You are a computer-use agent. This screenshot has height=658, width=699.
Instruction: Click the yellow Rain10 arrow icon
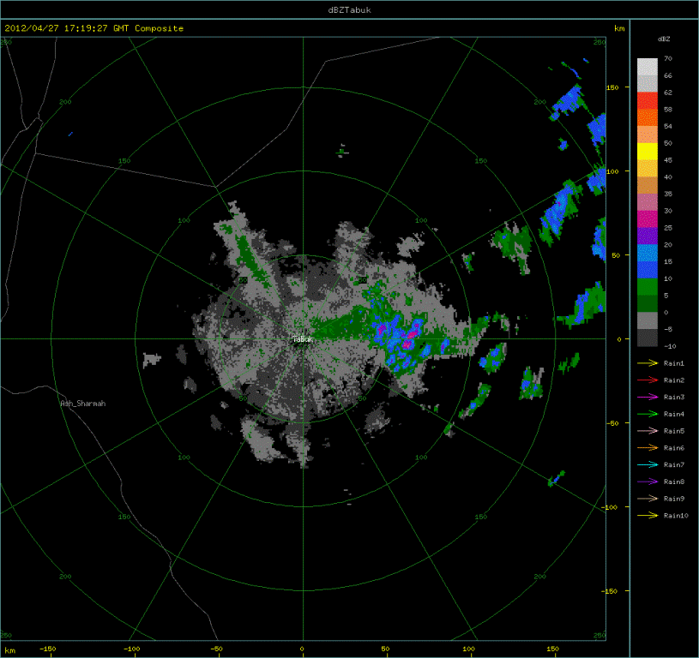[648, 516]
